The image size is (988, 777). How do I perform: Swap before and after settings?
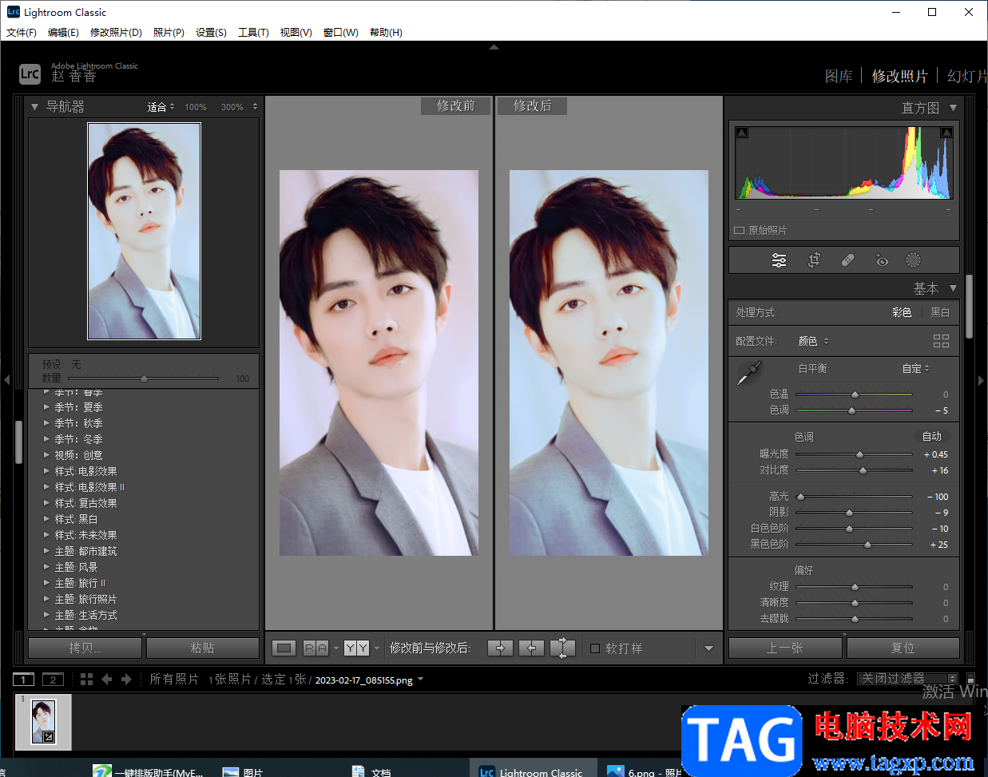562,648
